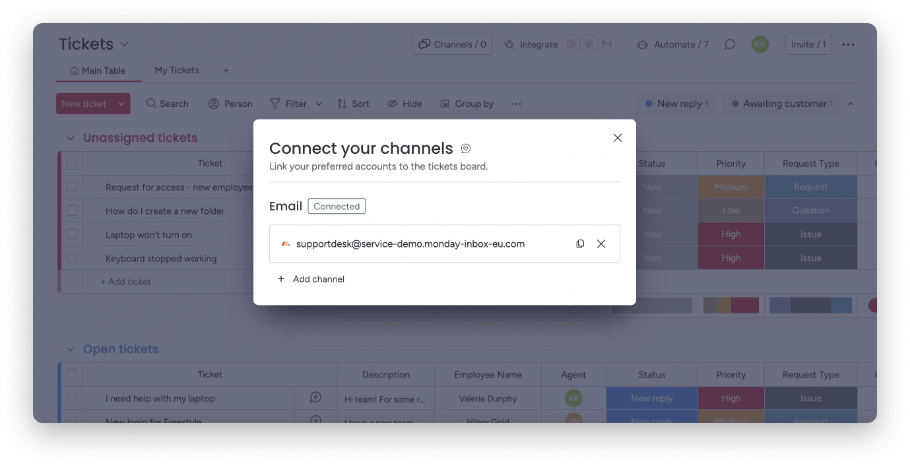Open the Hide columns tool
This screenshot has height=466, width=910.
click(x=405, y=104)
